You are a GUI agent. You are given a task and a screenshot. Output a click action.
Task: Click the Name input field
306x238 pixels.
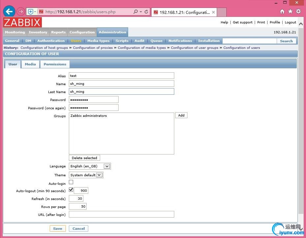[x=122, y=84]
